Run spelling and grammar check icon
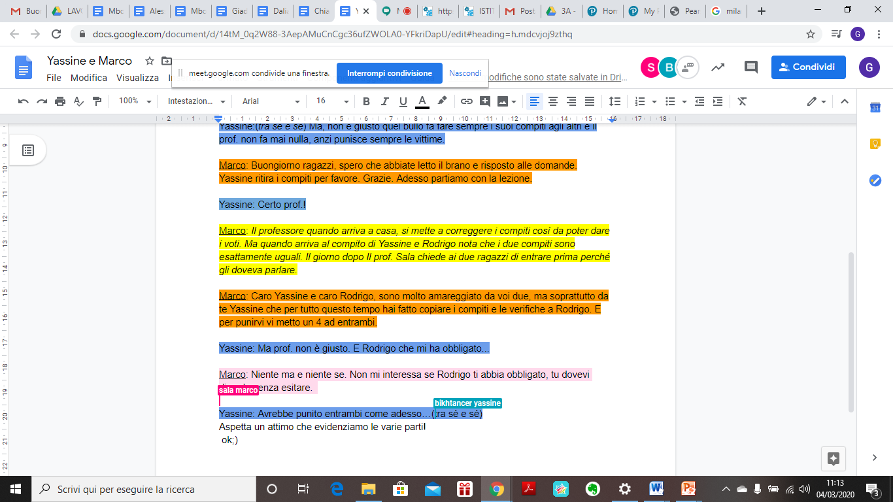The height and width of the screenshot is (502, 893). pos(78,101)
